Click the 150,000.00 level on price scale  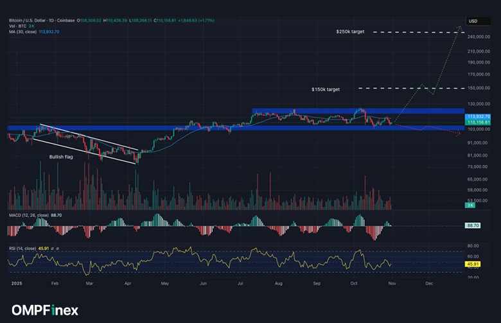pyautogui.click(x=479, y=88)
